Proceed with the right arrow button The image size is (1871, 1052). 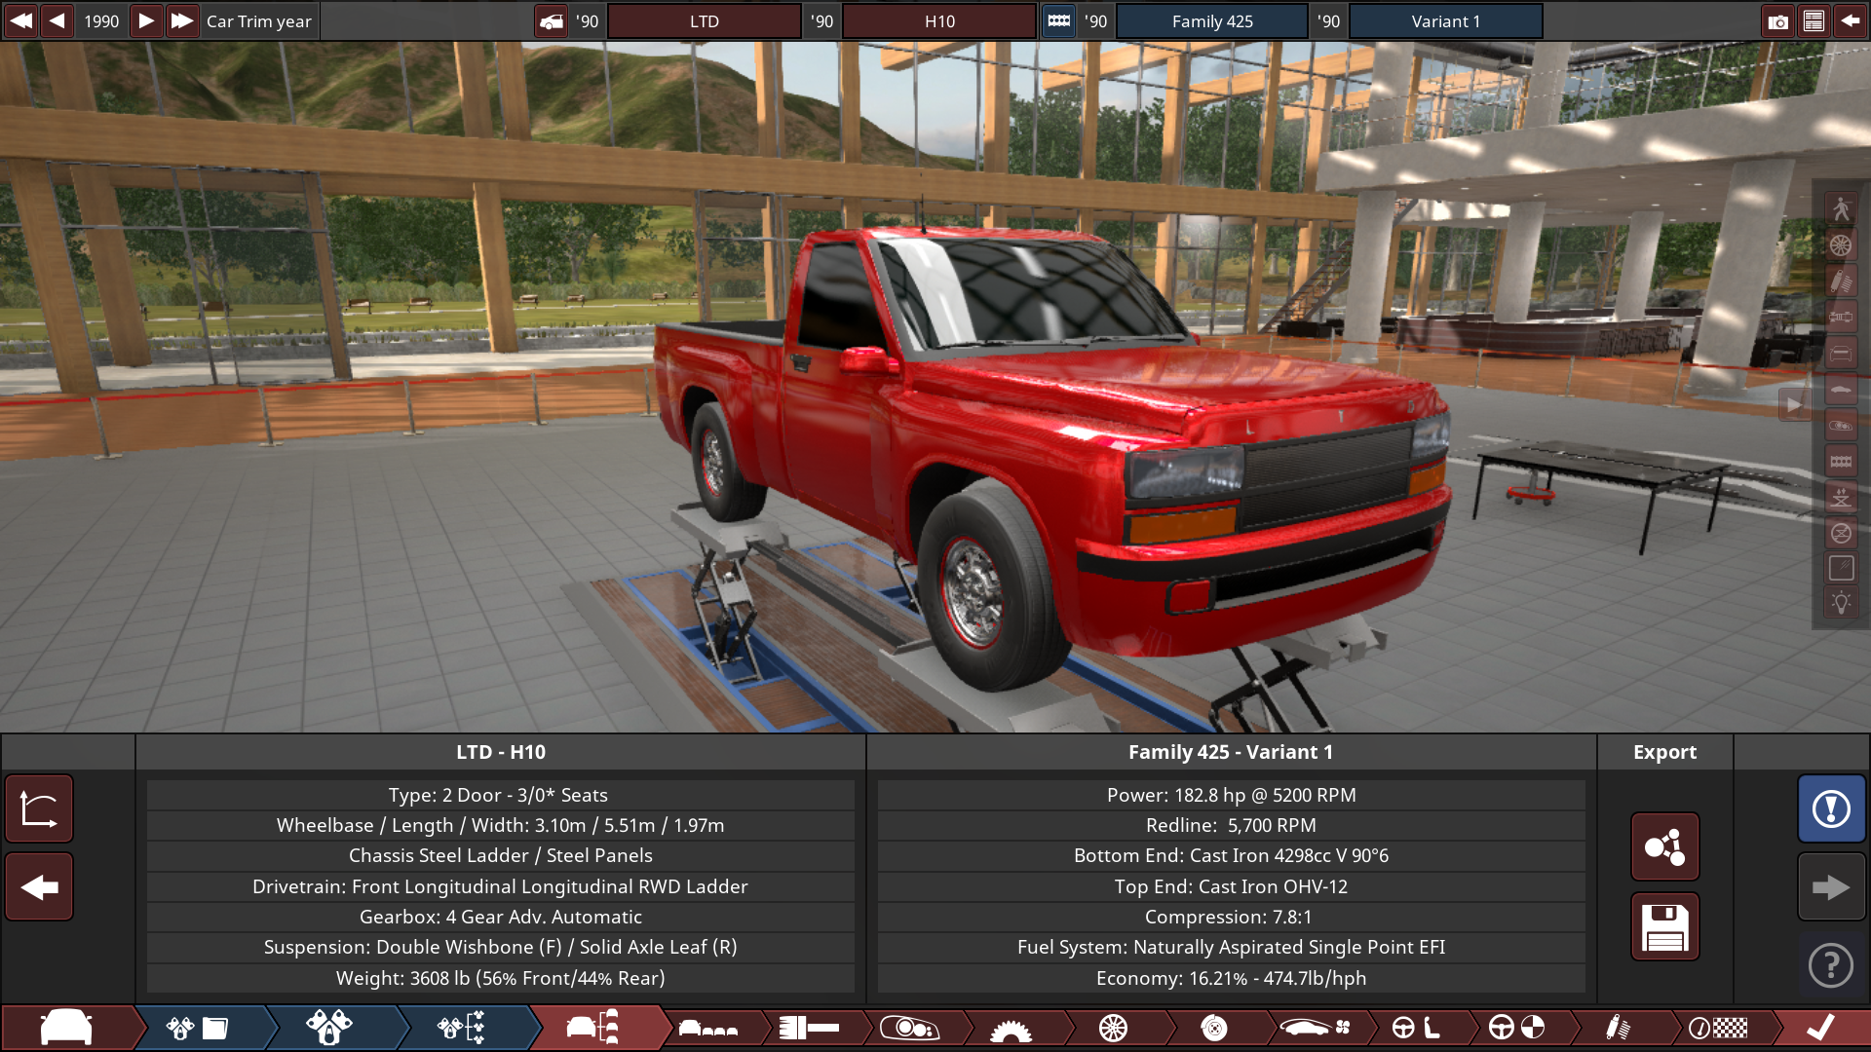coord(1831,886)
